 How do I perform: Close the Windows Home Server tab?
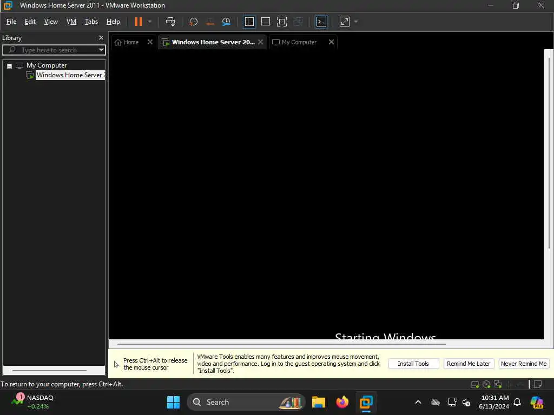tap(260, 42)
